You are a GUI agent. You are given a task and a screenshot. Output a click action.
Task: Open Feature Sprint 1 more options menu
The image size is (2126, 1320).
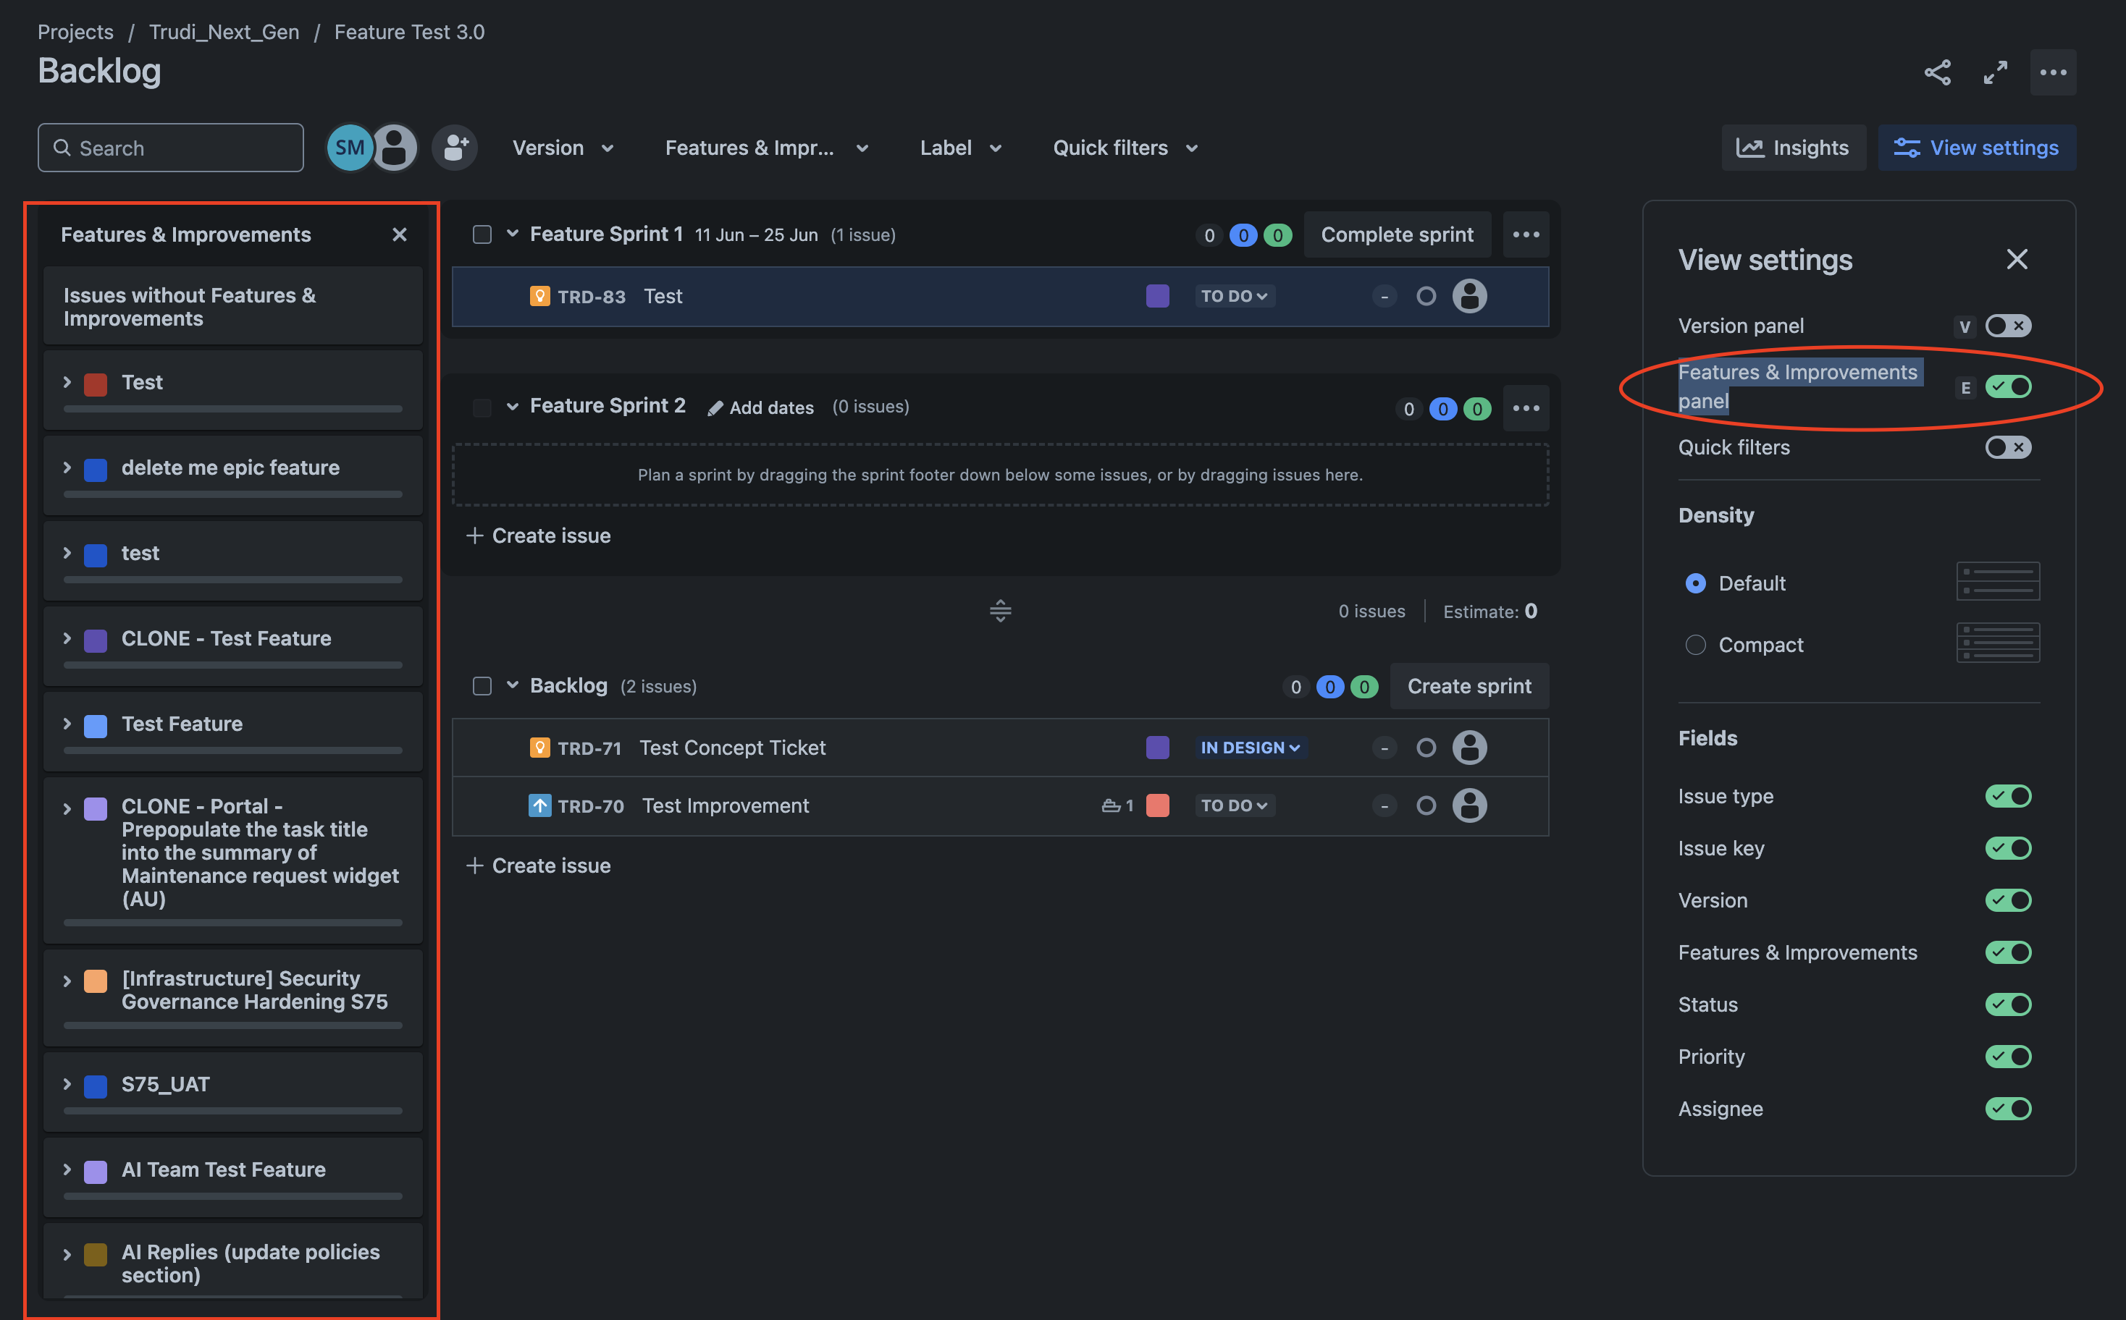point(1526,234)
